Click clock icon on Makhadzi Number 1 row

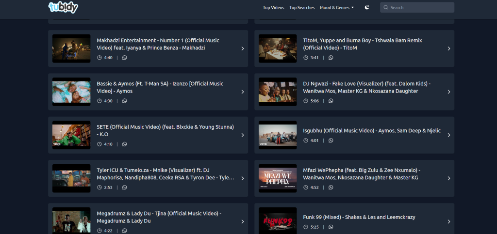tap(99, 58)
